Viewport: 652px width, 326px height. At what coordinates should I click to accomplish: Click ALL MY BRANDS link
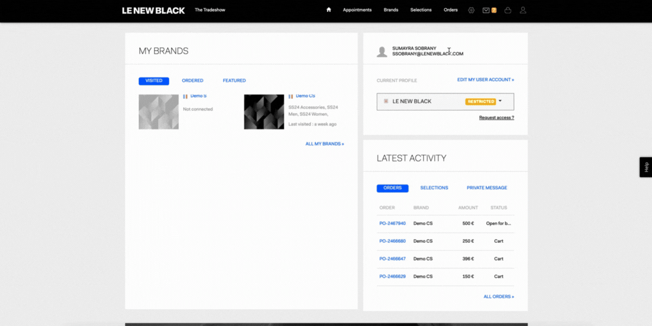pos(325,144)
